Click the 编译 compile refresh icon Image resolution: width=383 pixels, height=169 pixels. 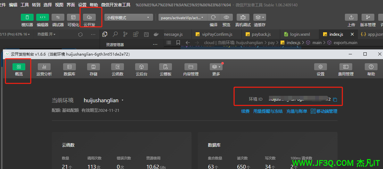tap(214, 17)
